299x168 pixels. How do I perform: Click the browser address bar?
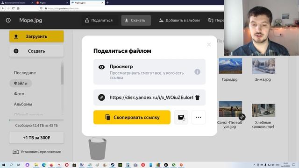coord(132,8)
